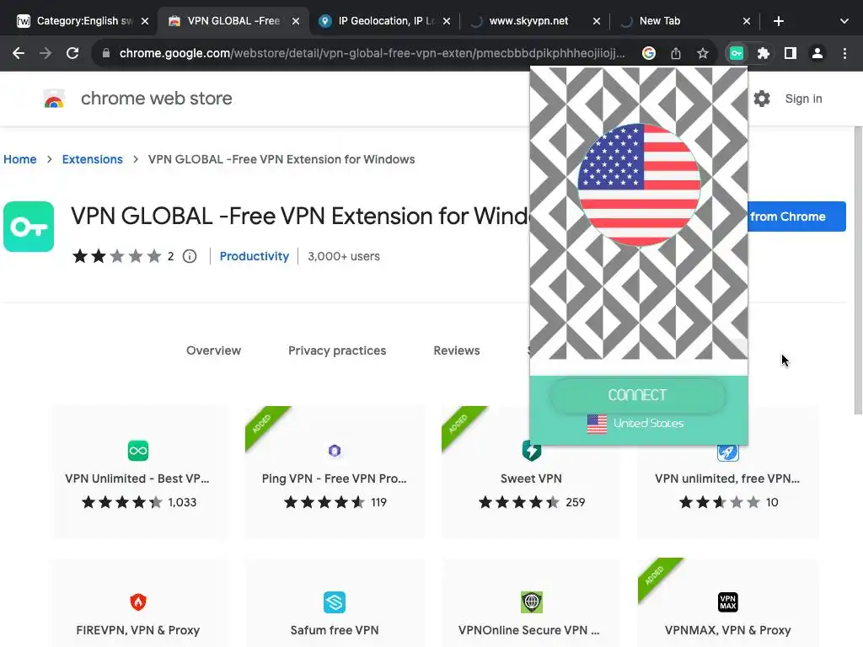Open Safum free VPN blue icon

click(335, 602)
